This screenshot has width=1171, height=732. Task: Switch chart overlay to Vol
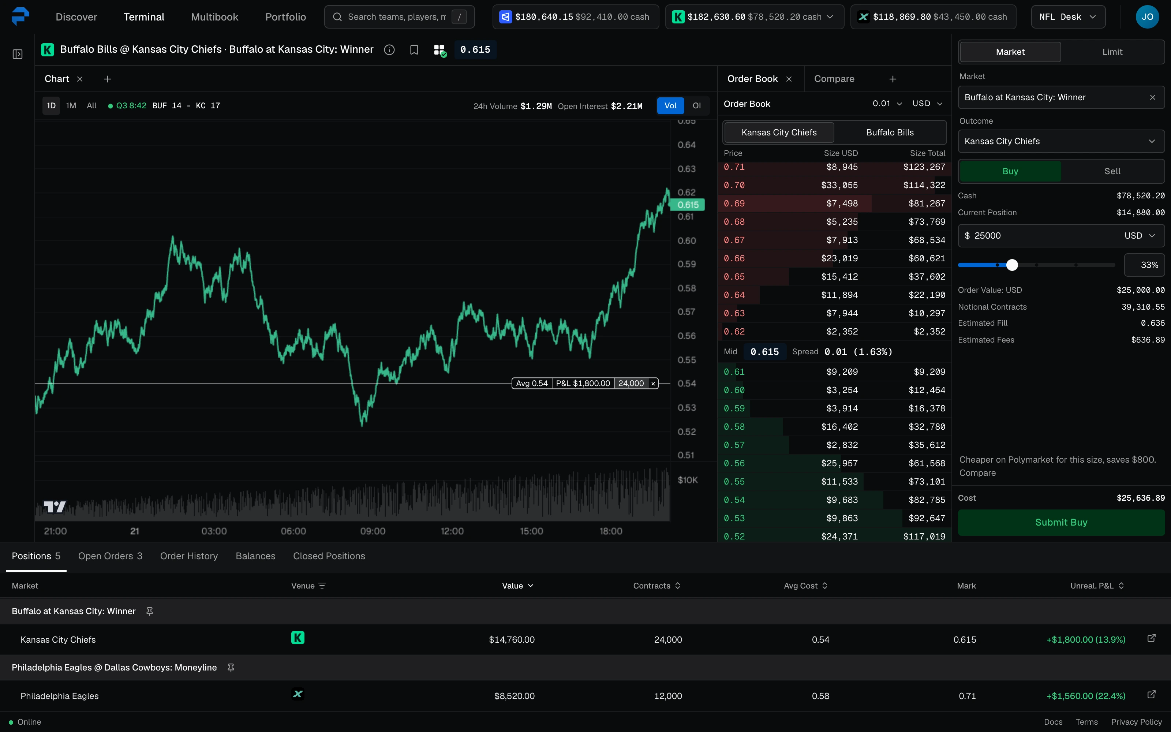coord(670,105)
